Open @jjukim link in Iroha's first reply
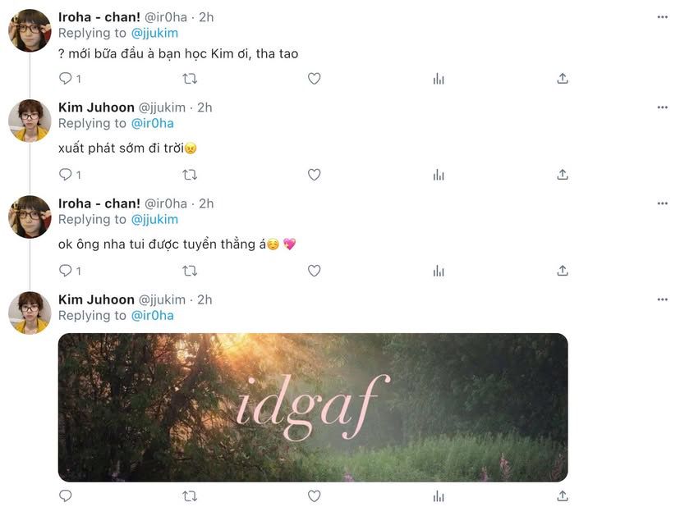The image size is (680, 507). 154,33
